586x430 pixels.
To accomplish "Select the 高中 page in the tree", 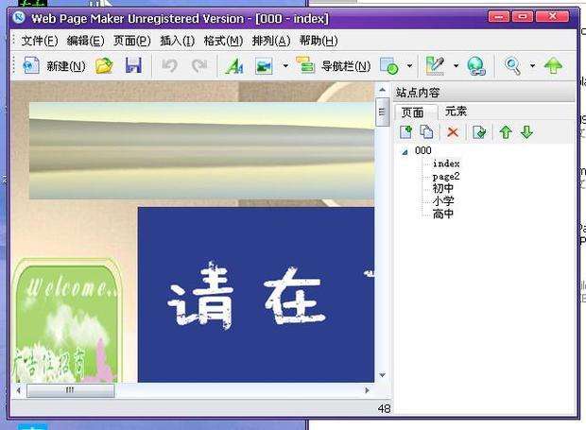I will coord(443,214).
